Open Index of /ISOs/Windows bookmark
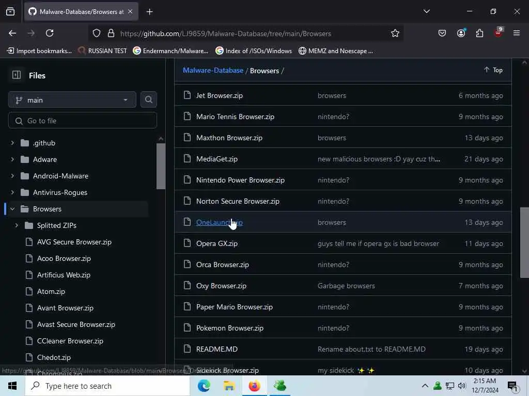This screenshot has height=396, width=529. pos(254,51)
